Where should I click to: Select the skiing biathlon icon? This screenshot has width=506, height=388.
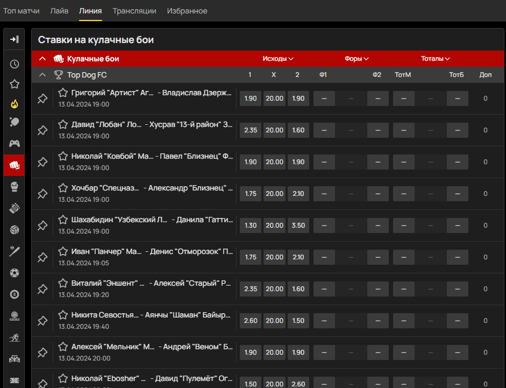click(14, 338)
